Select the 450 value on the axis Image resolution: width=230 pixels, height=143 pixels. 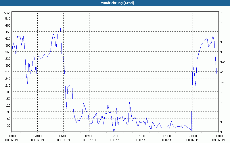tap(8, 32)
